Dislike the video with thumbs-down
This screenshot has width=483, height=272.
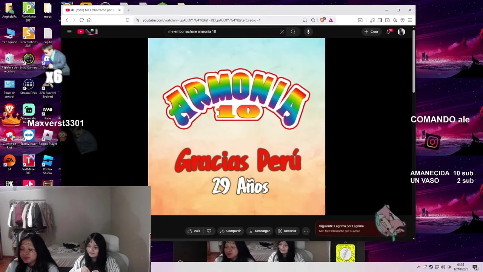(209, 231)
